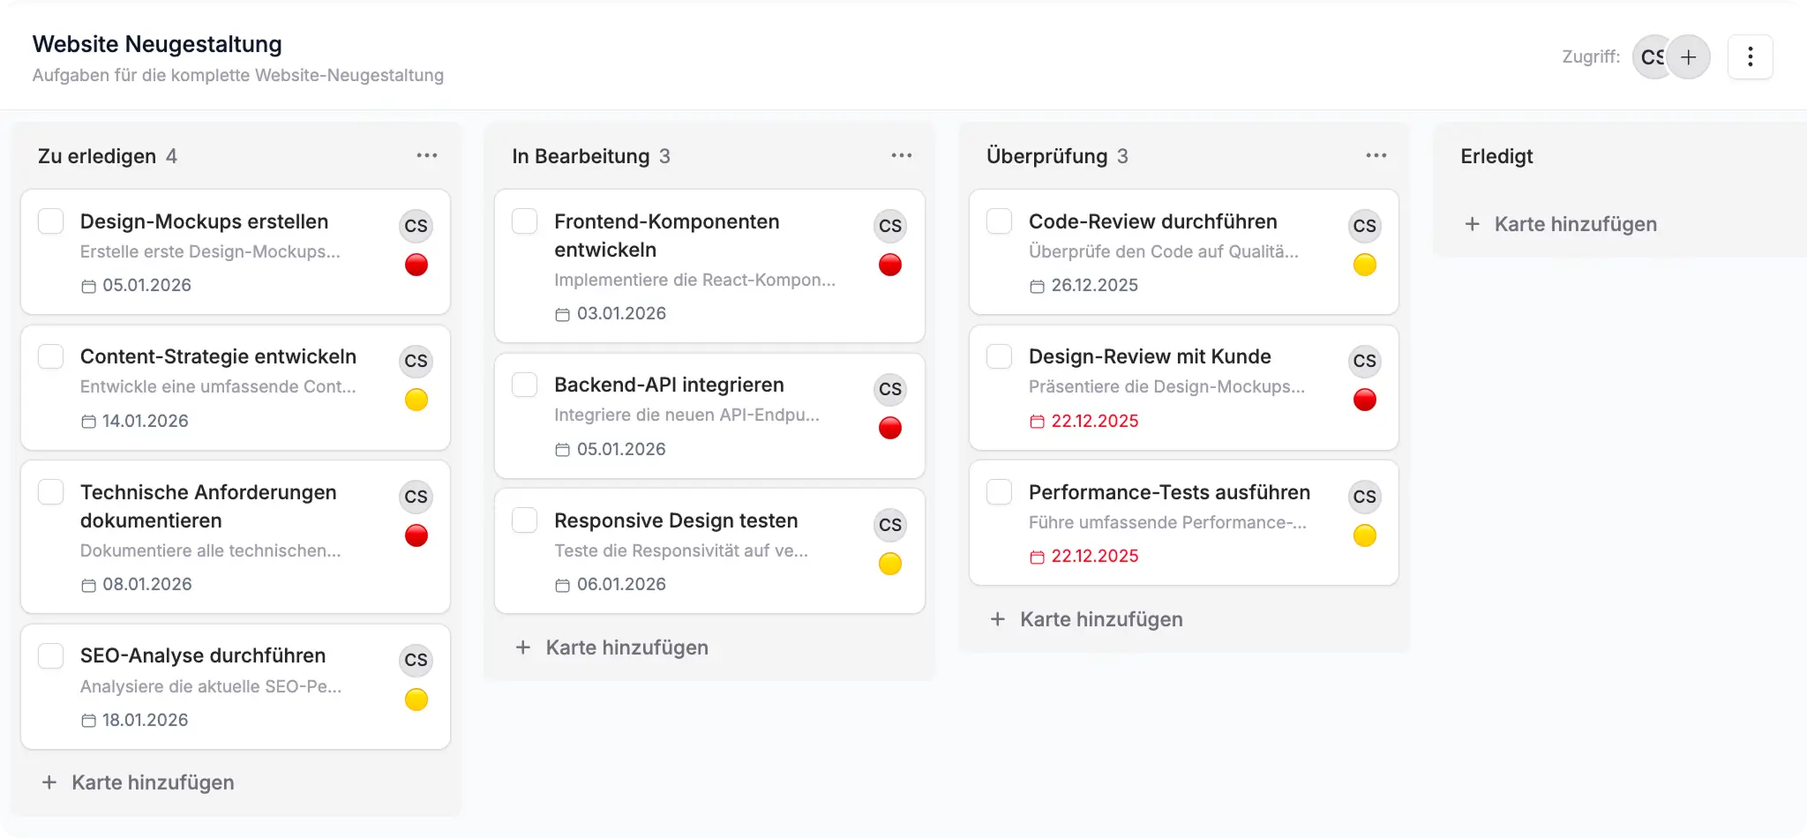Viewport: 1807px width, 838px height.
Task: Click the calendar icon on "SEO-Analyse durchführen"
Action: 87,720
